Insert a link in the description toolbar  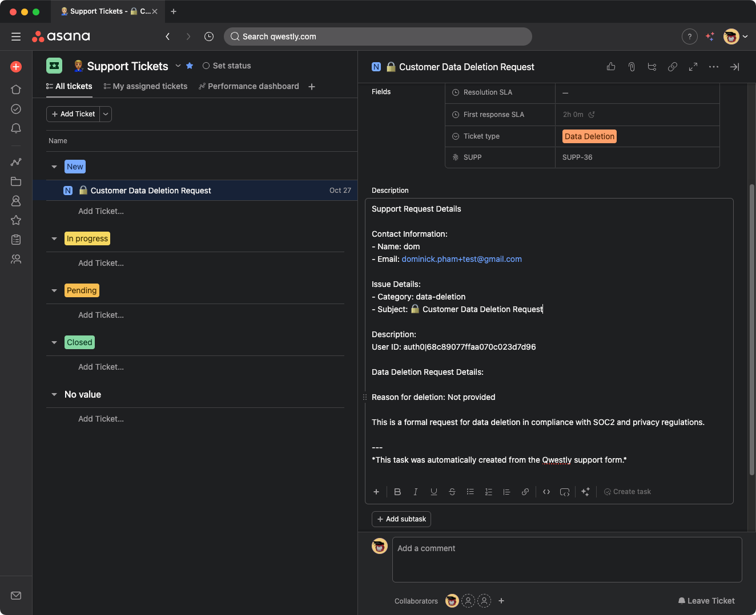(x=525, y=492)
